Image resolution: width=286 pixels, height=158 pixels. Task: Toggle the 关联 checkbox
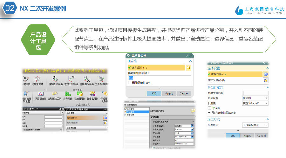(209, 108)
